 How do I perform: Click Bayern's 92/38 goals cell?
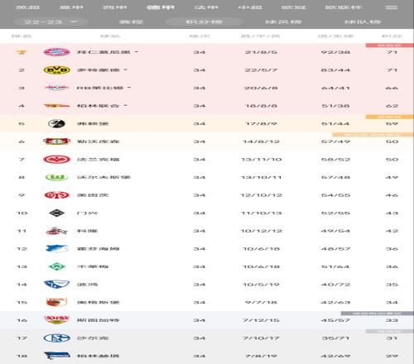tap(335, 52)
